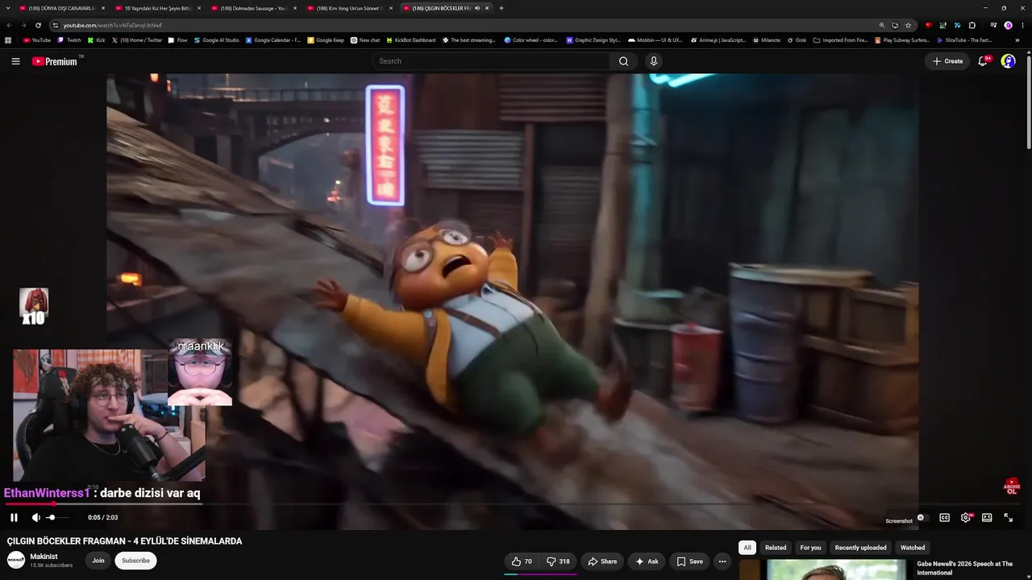The height and width of the screenshot is (580, 1032).
Task: Select the All filter chip
Action: point(747,548)
